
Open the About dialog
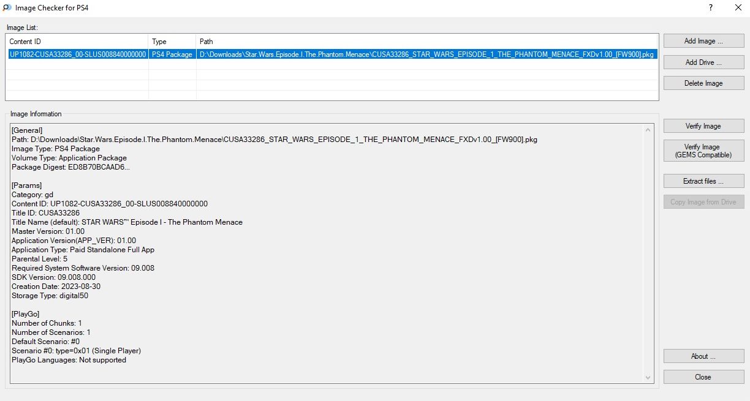pos(703,356)
